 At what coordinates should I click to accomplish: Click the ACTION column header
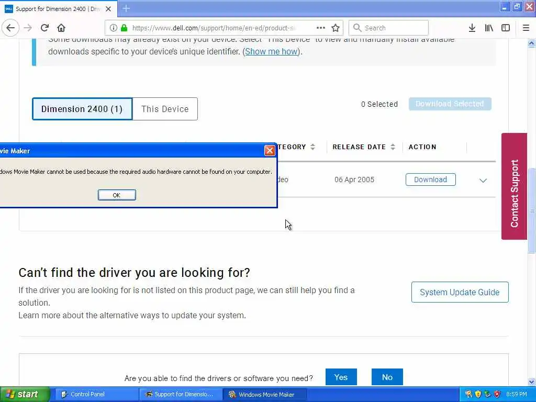tap(422, 147)
